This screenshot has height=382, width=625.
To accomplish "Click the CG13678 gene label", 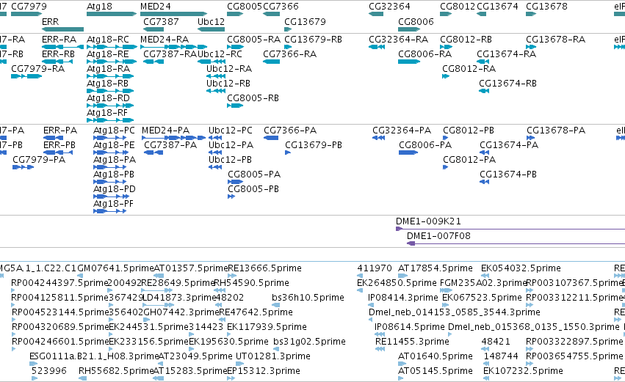I will click(x=546, y=7).
